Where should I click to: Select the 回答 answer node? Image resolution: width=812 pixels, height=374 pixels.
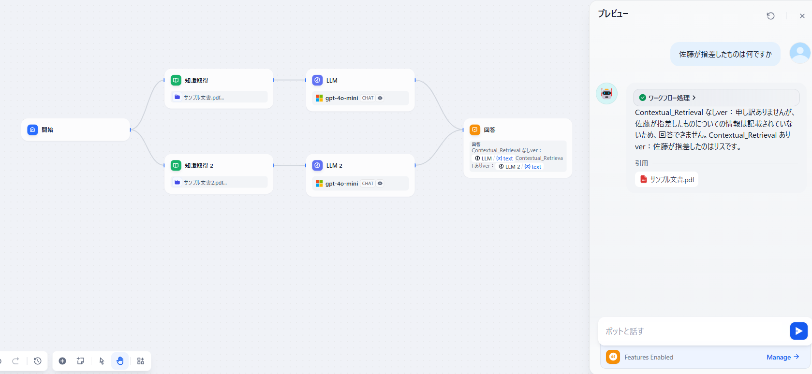click(517, 129)
